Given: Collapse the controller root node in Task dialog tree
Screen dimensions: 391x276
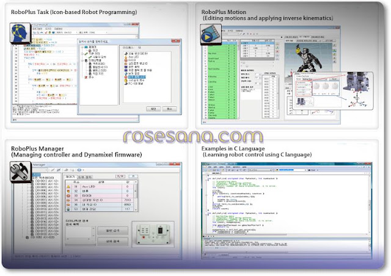Looking at the screenshot, I should click(x=82, y=47).
